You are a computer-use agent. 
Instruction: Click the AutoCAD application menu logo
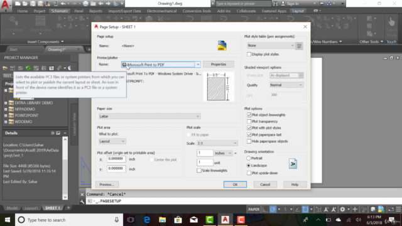[6, 5]
